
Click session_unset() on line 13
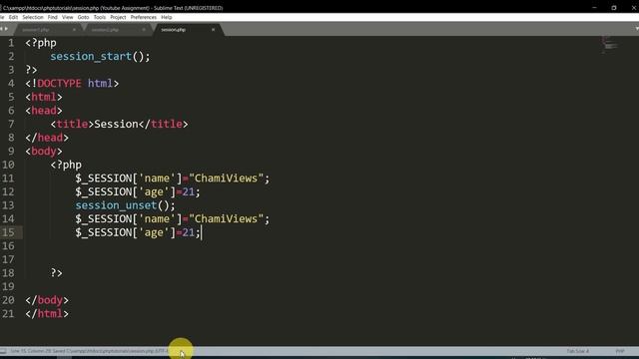125,205
